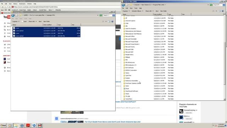Toggle preview pane in Program Files window

pyautogui.click(x=220, y=11)
